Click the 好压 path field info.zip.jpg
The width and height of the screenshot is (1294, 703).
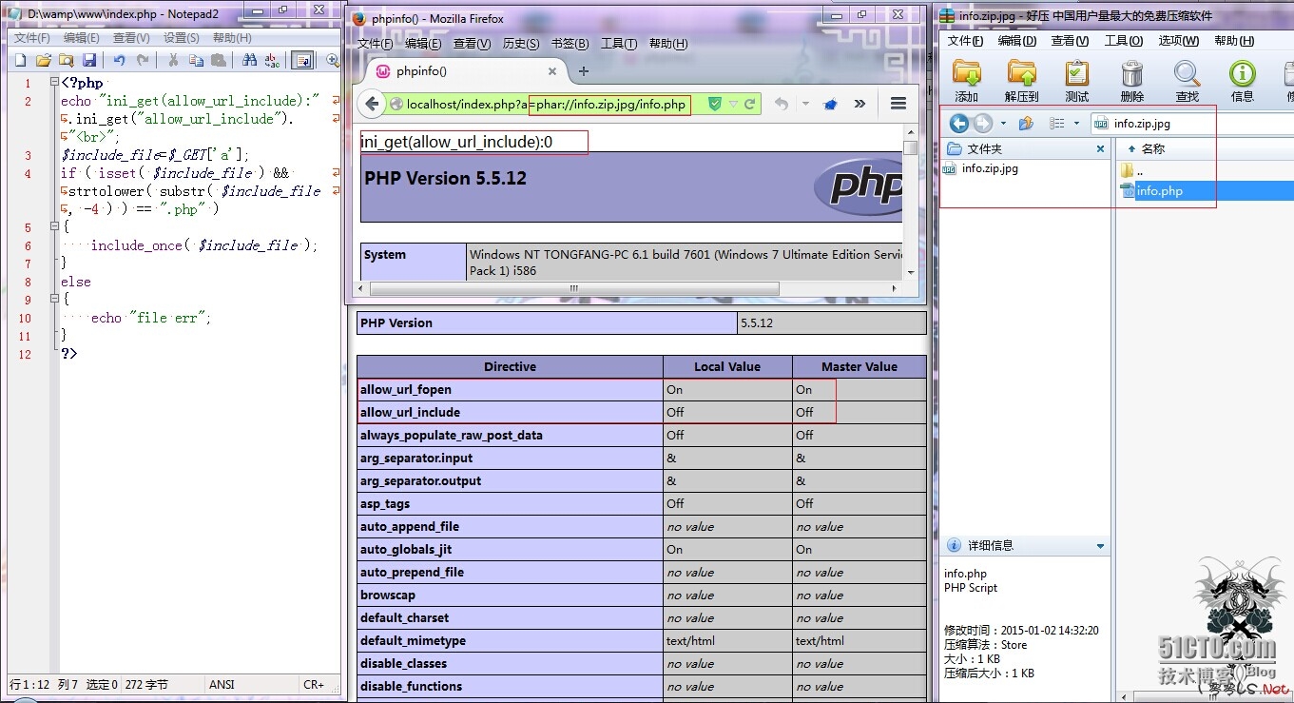pyautogui.click(x=1193, y=124)
